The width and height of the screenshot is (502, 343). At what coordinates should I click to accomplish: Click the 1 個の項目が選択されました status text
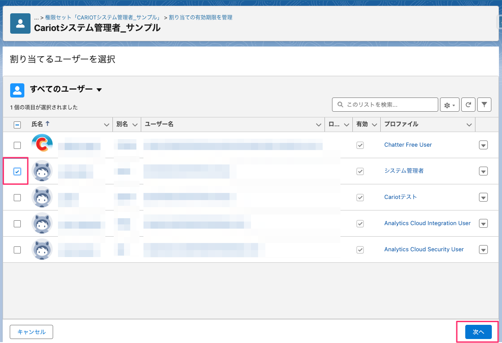pos(44,107)
